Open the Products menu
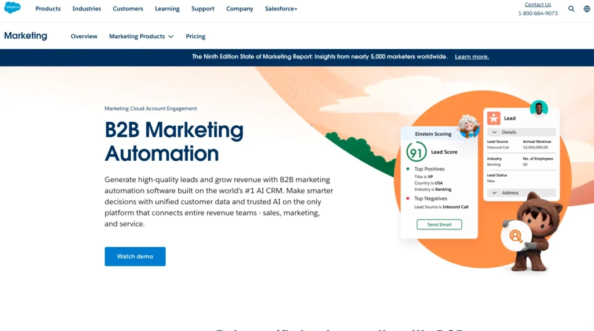594x331 pixels. click(x=48, y=9)
